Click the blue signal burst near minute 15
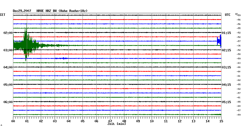 [219, 41]
